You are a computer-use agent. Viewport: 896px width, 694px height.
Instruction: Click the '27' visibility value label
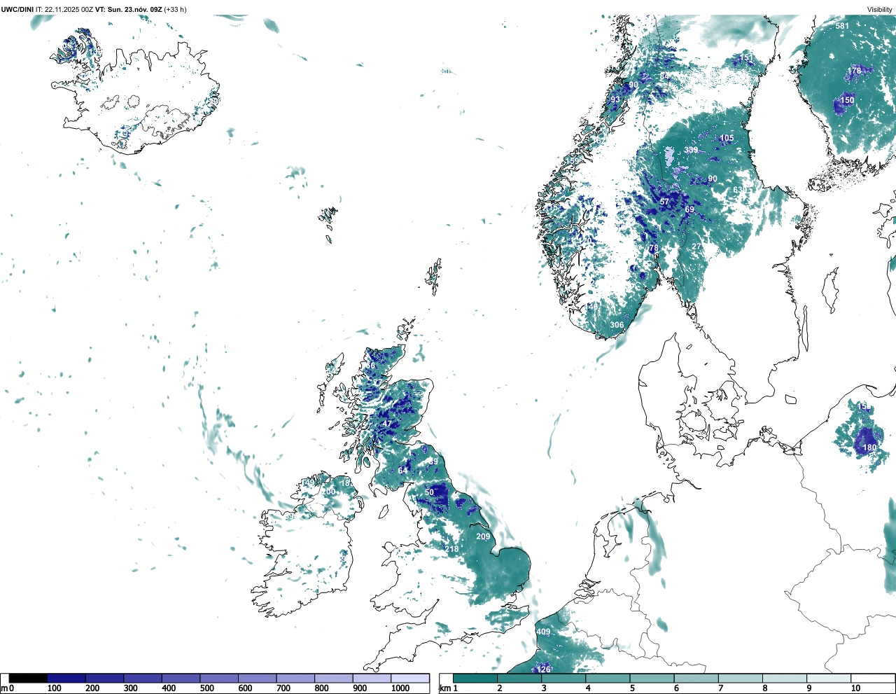pyautogui.click(x=696, y=247)
